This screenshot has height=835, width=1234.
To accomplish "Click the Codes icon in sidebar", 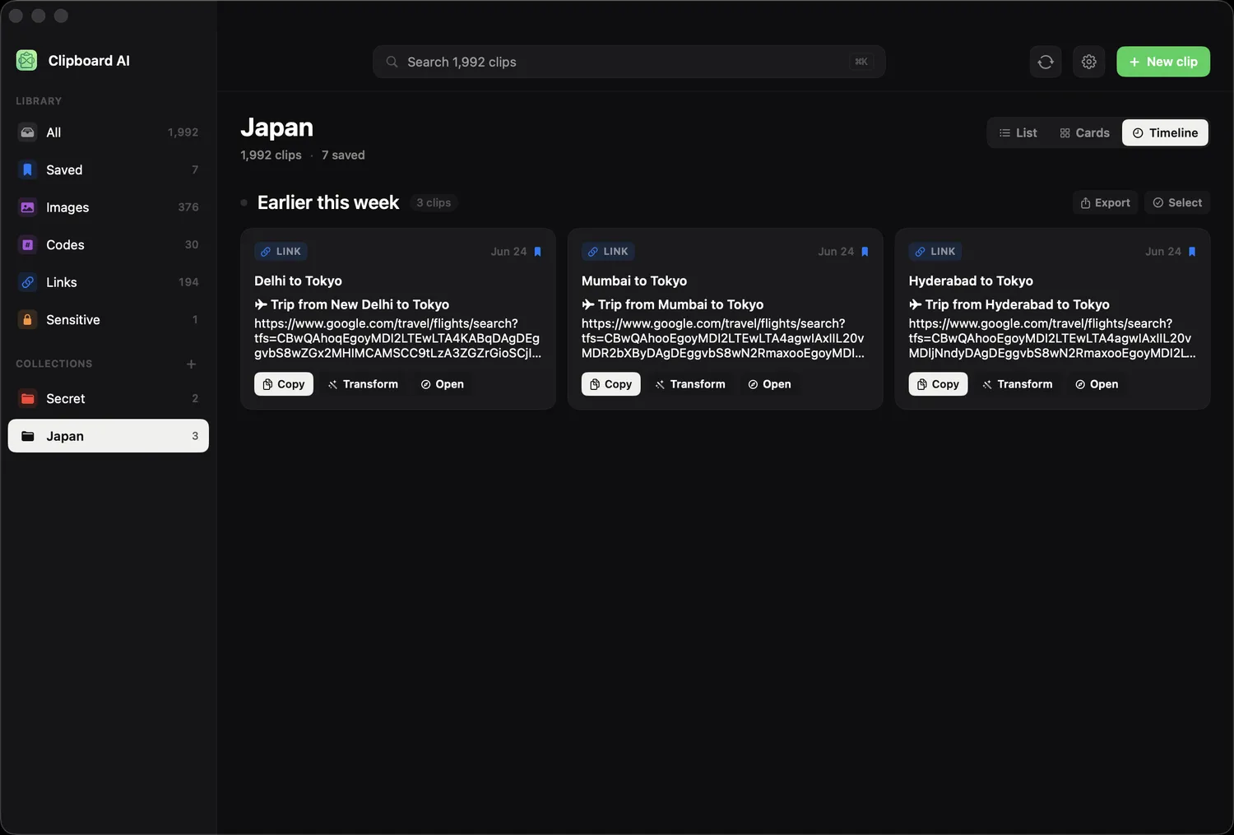I will 27,244.
